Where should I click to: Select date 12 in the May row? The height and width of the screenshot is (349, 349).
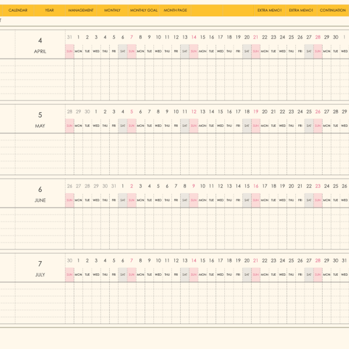194,112
